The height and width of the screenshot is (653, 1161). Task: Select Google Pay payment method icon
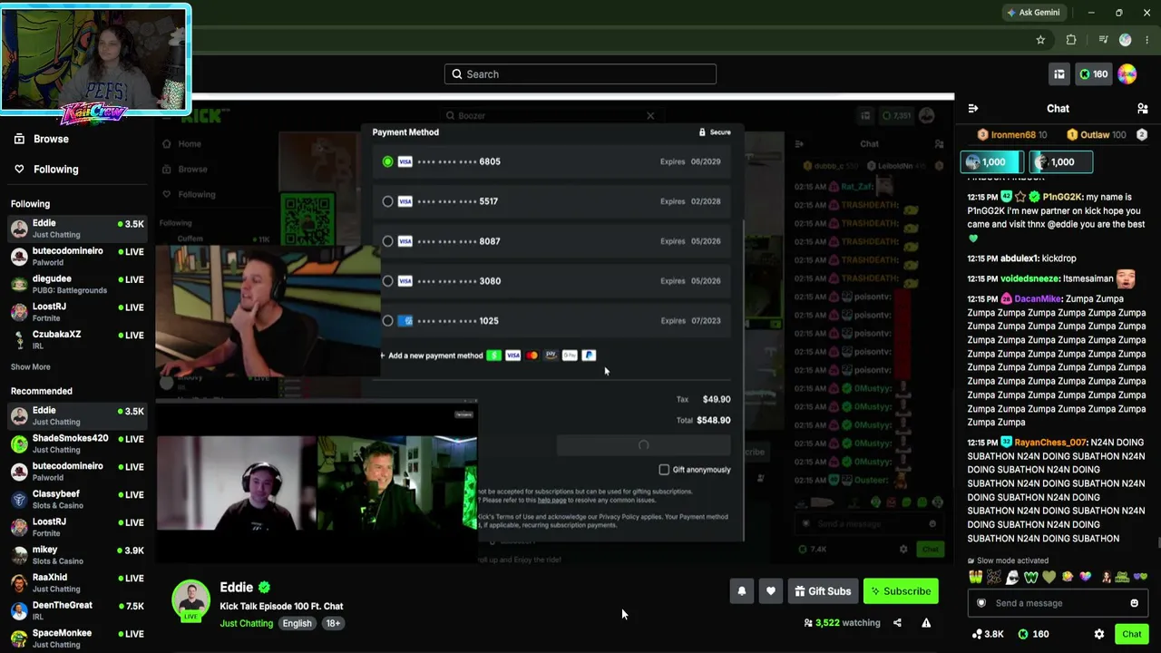click(570, 356)
